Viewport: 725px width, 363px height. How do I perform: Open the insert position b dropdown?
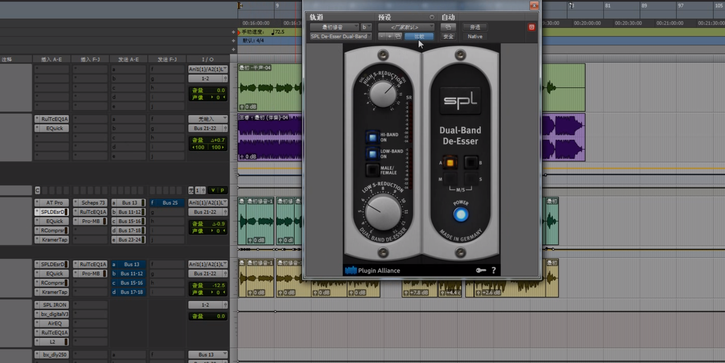click(x=366, y=27)
